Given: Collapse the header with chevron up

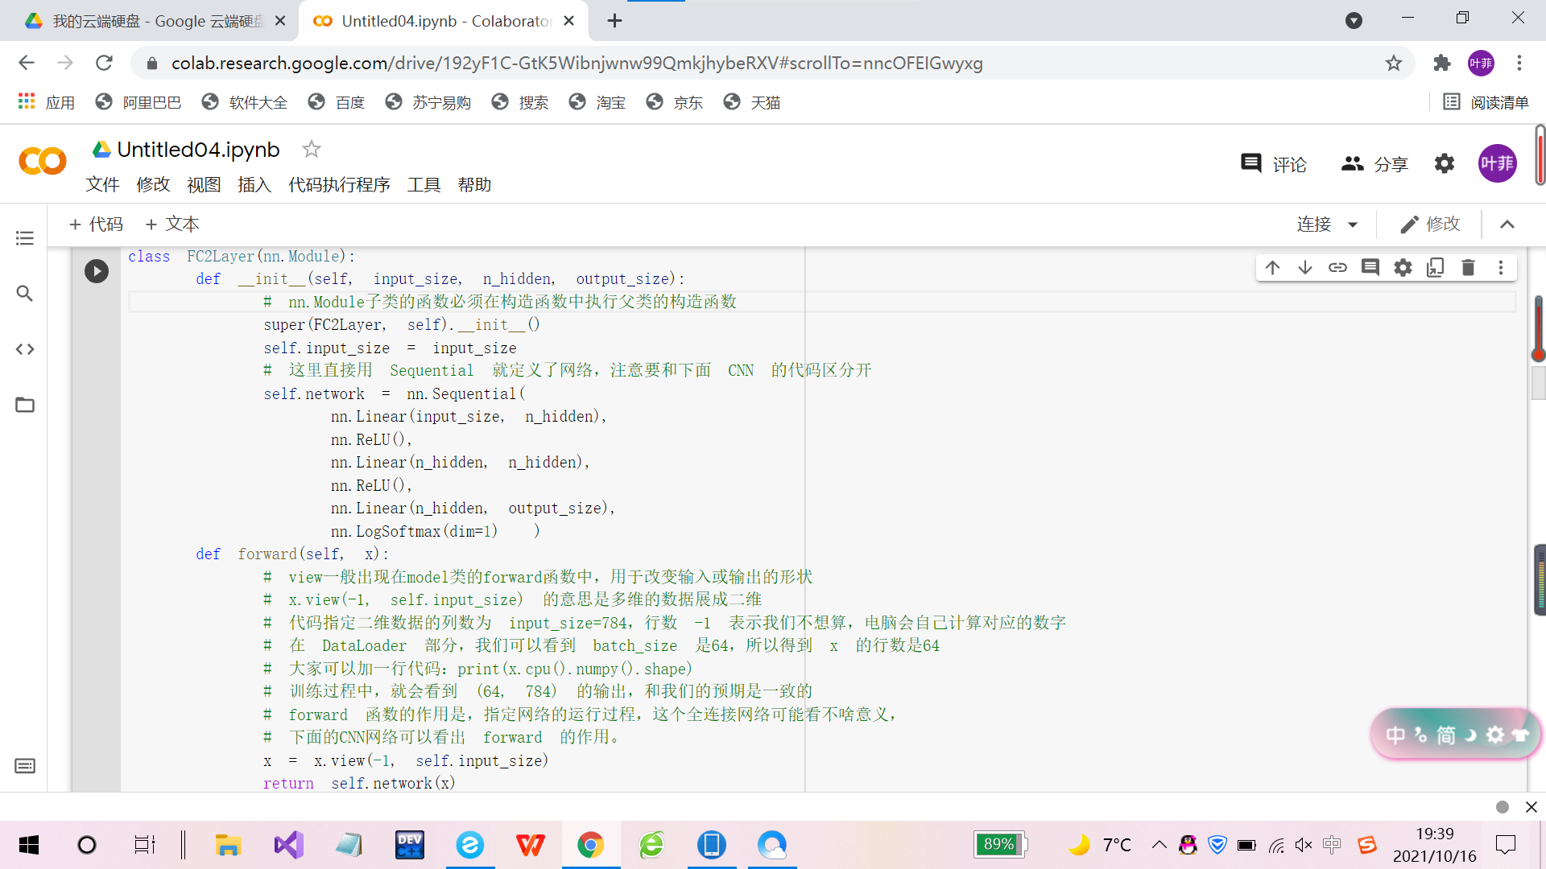Looking at the screenshot, I should (1507, 224).
